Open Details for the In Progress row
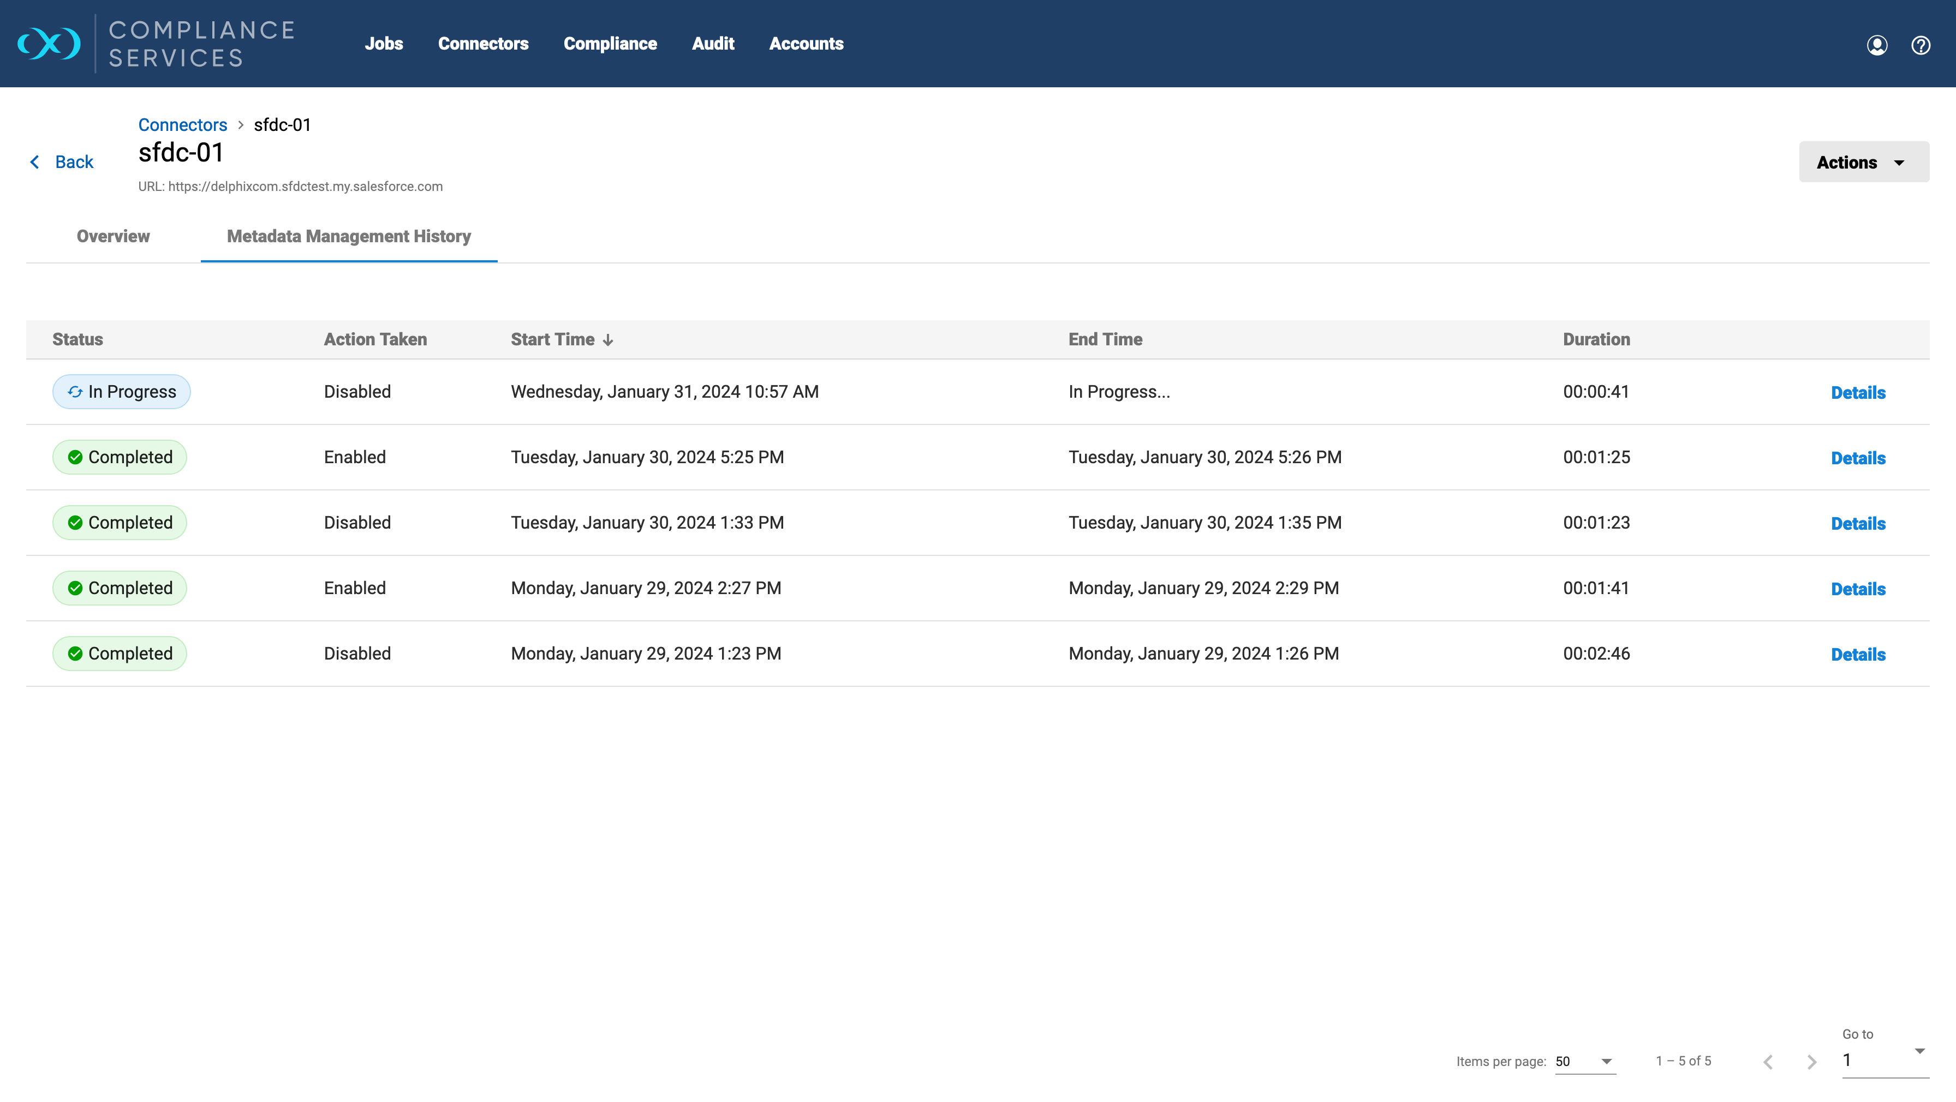The width and height of the screenshot is (1956, 1102). point(1857,392)
